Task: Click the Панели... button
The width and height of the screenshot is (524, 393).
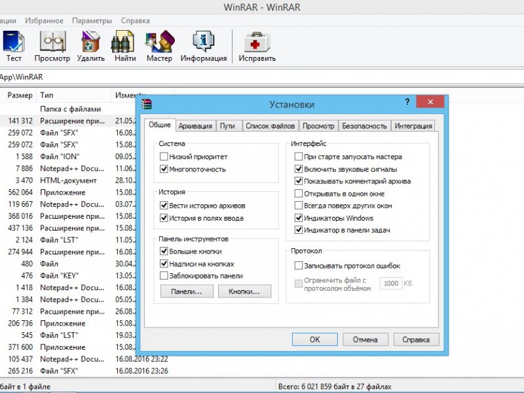Action: [x=187, y=291]
